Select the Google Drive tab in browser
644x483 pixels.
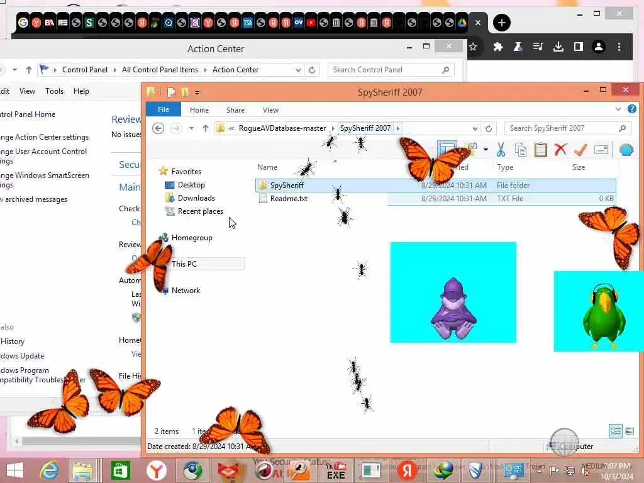(x=462, y=23)
